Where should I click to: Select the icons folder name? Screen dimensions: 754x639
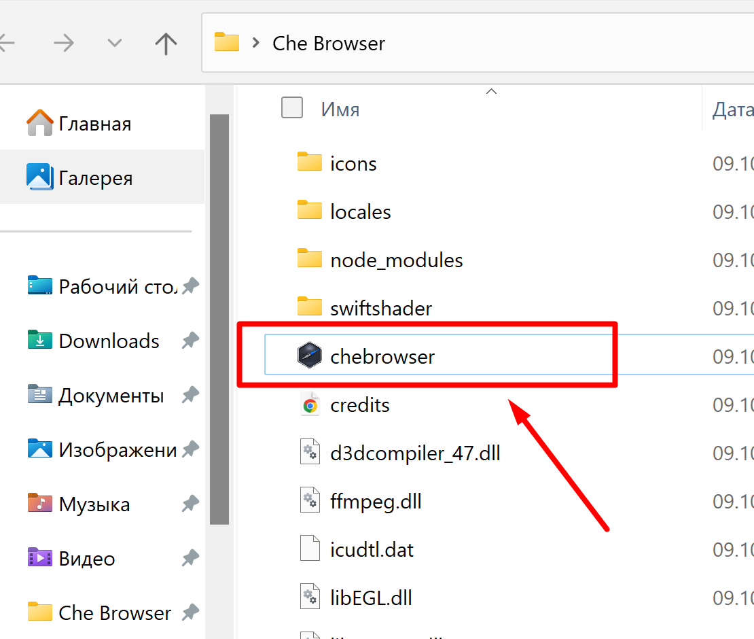353,164
